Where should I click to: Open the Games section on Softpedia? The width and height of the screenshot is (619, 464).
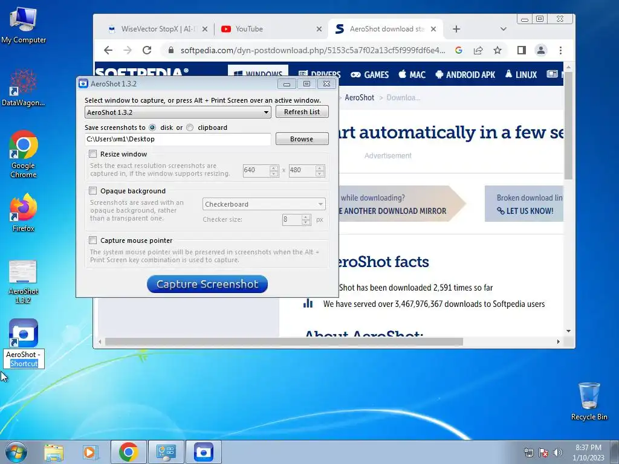369,74
